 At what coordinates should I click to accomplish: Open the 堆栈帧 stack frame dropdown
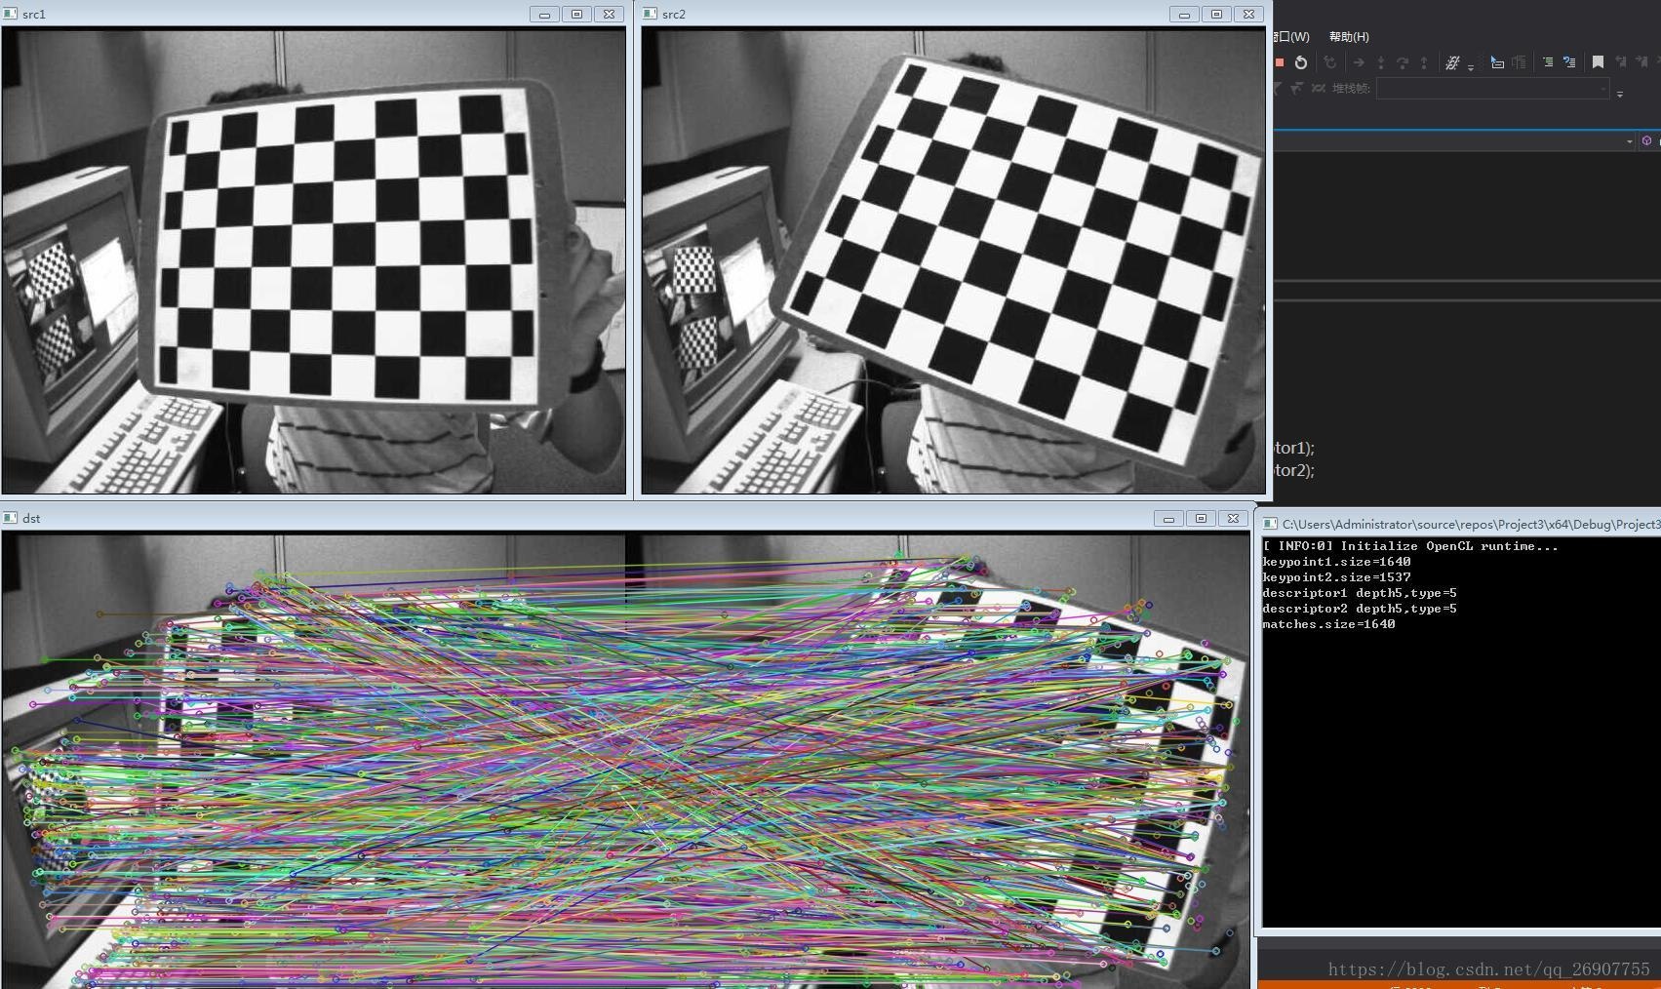point(1492,89)
